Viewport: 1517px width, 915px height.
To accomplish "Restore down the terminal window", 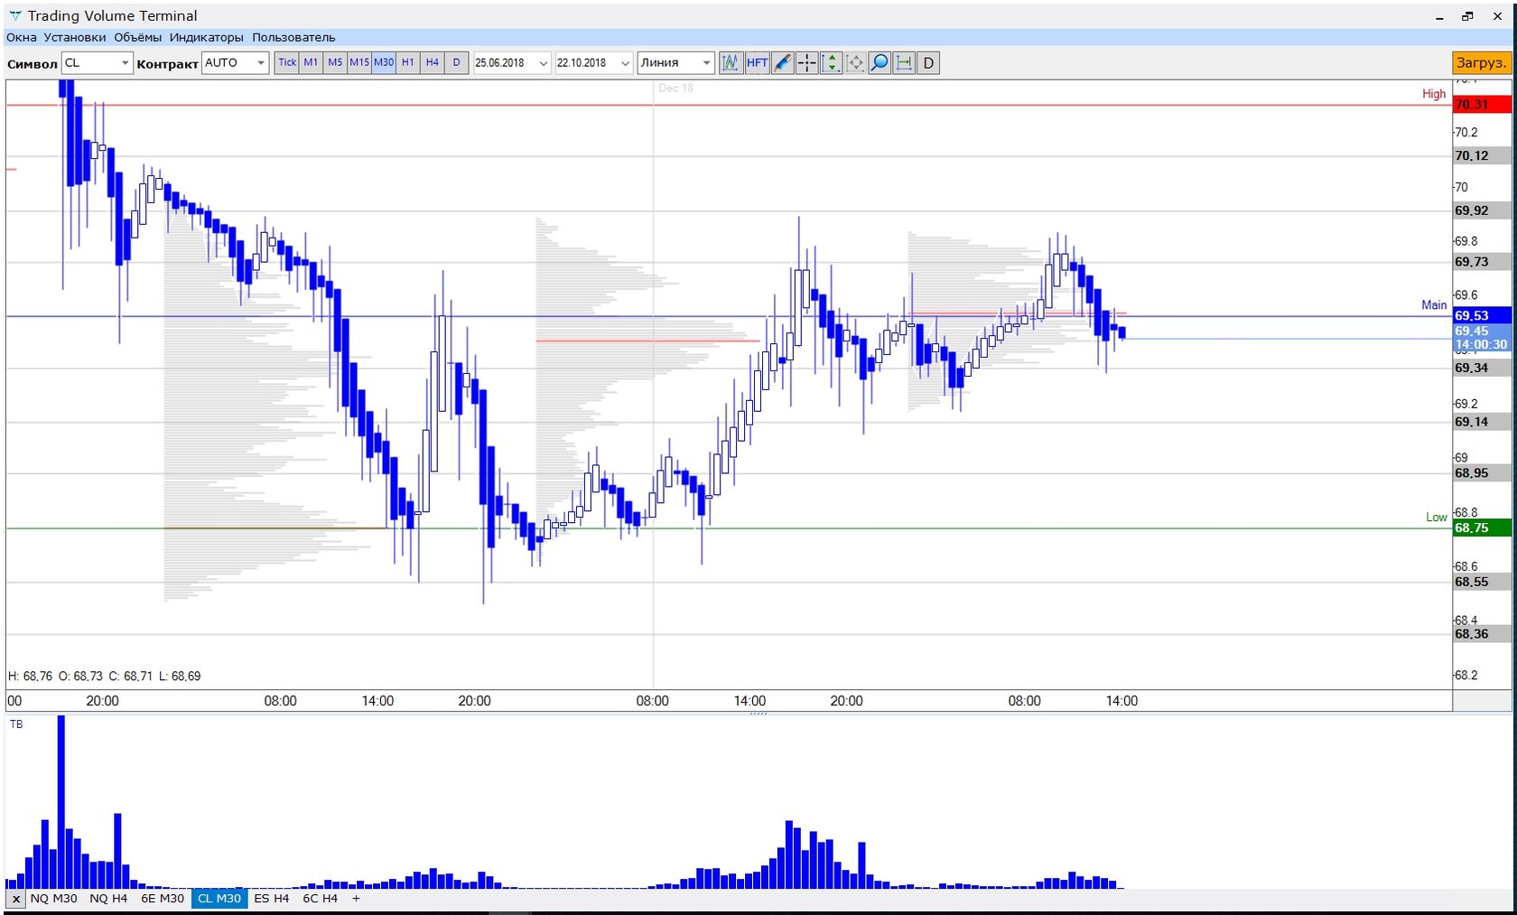I will point(1468,16).
